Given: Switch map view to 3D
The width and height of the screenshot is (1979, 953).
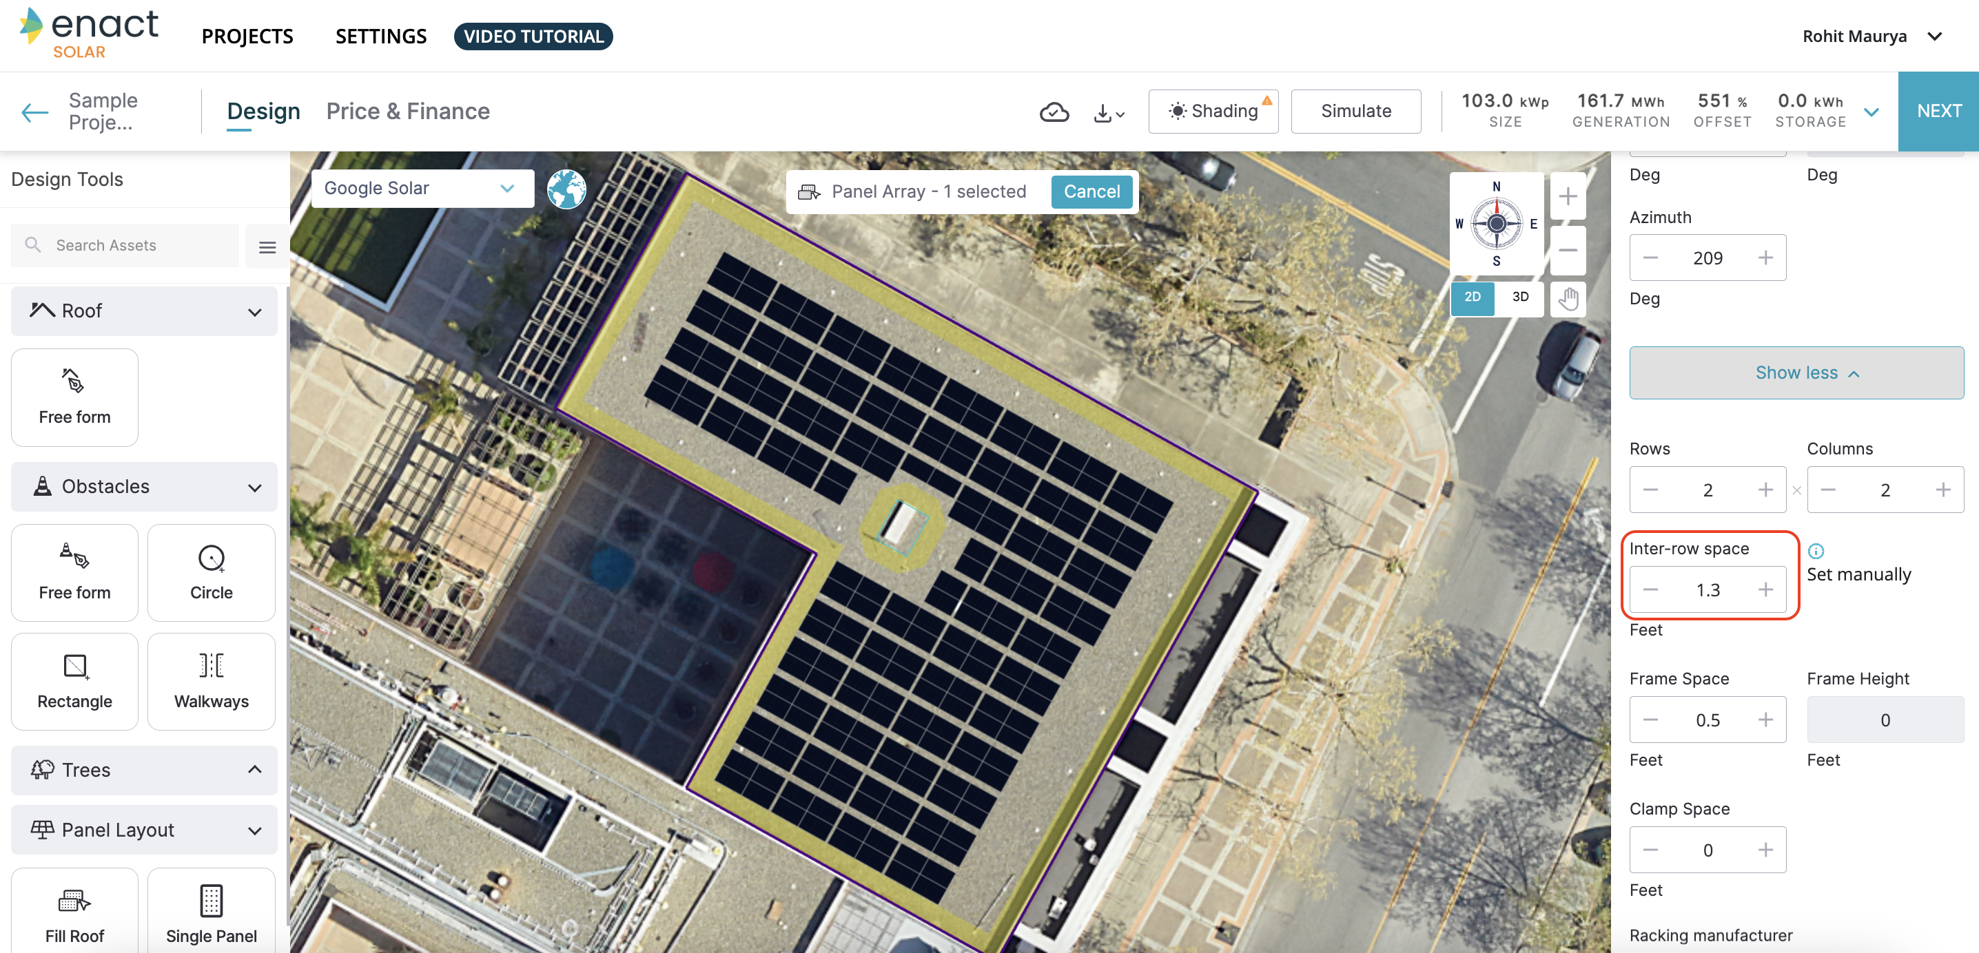Looking at the screenshot, I should pyautogui.click(x=1519, y=297).
